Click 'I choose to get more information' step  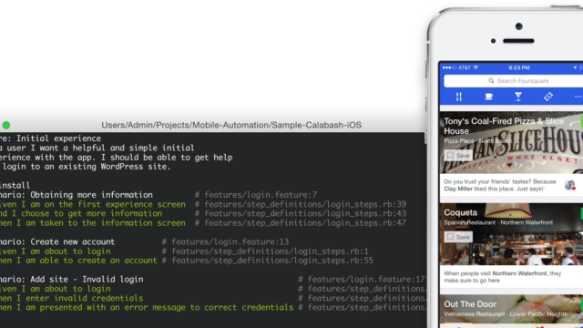click(81, 213)
